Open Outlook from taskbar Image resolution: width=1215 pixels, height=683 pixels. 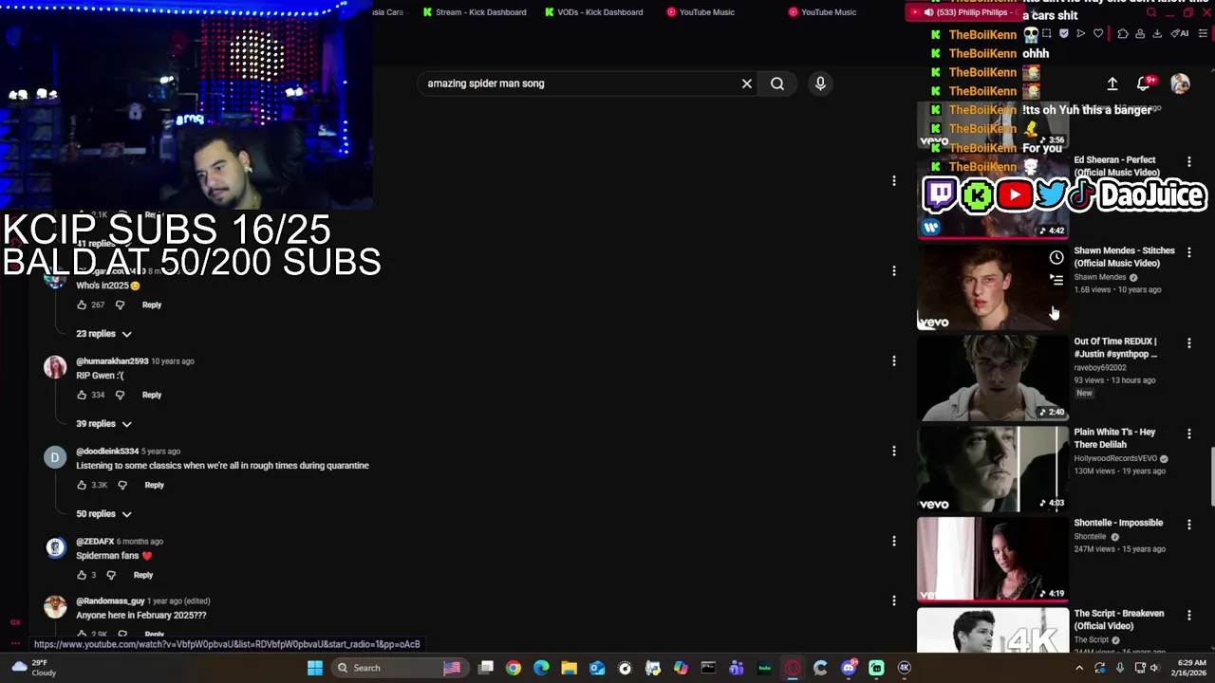click(597, 668)
